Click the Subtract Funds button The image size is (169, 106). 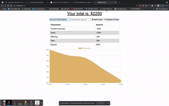pos(112,20)
